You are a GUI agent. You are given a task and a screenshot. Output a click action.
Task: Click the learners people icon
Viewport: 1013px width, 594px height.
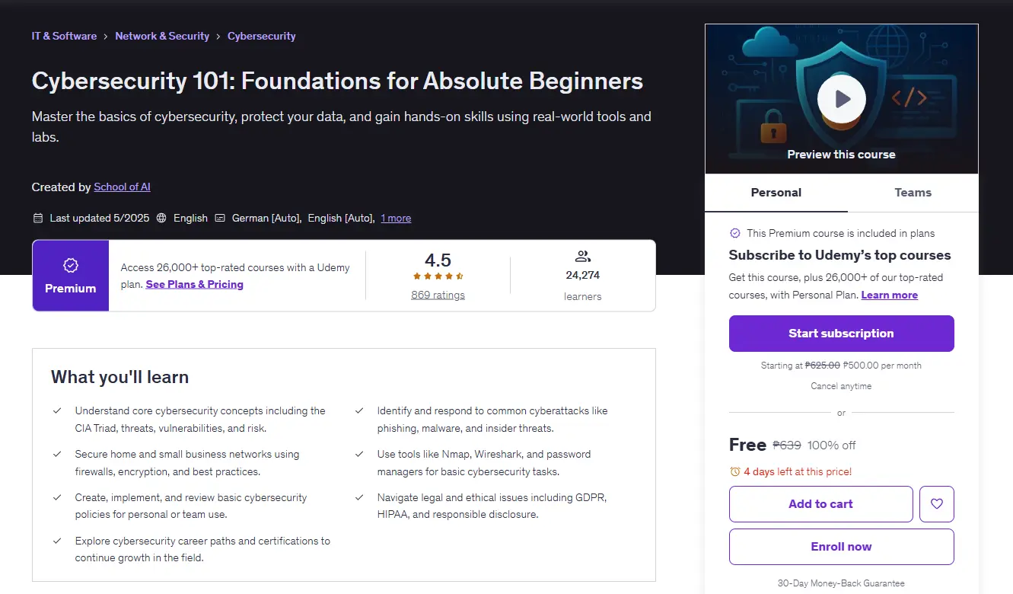(x=583, y=257)
